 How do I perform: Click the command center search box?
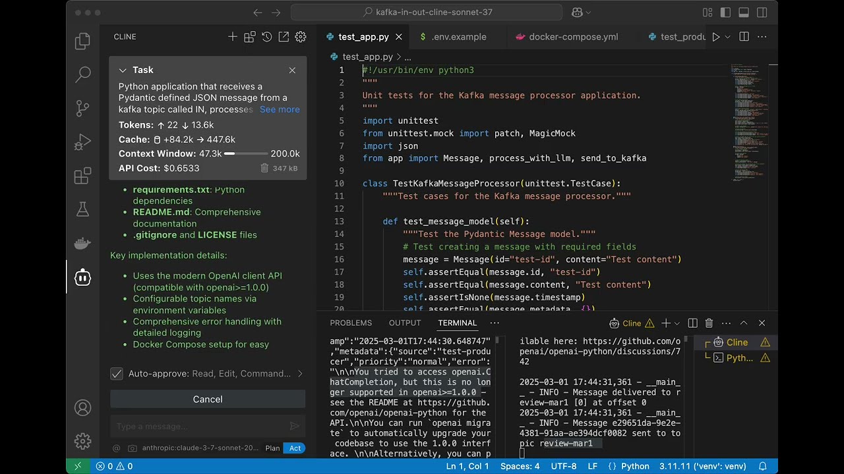point(427,13)
